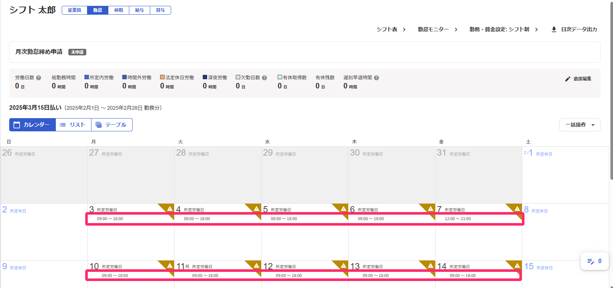The image size is (613, 288).
Task: Switch to the 休暇 tab
Action: tap(119, 10)
